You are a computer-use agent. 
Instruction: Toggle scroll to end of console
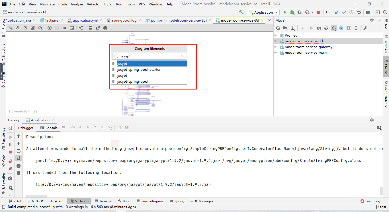point(19,158)
